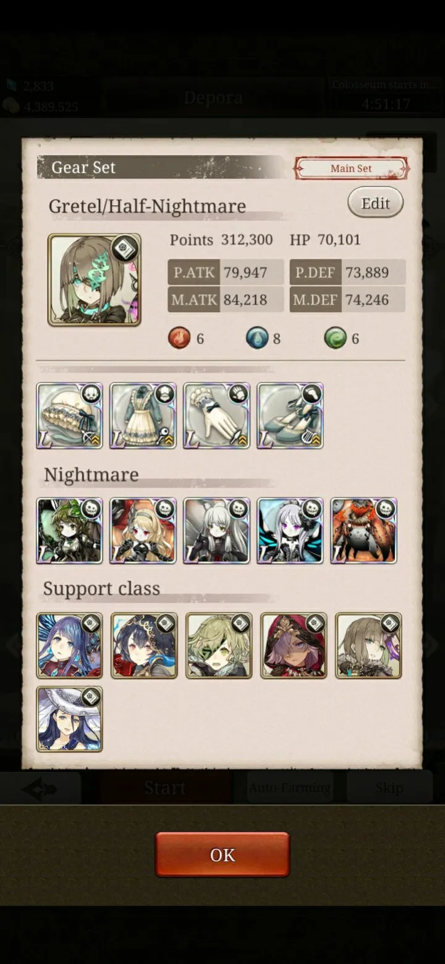Select the teal shoes gear icon
The height and width of the screenshot is (964, 445).
click(290, 415)
